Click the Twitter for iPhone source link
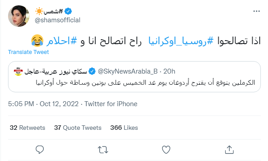The width and height of the screenshot is (268, 161). pyautogui.click(x=111, y=104)
